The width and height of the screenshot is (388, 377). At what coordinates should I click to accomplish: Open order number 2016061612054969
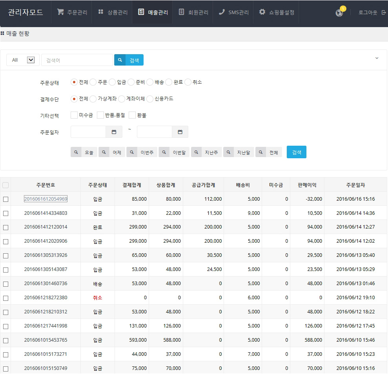tap(46, 199)
